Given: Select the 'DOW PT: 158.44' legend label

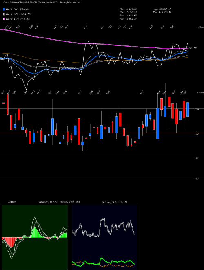Looking at the screenshot, I should pos(18,19).
